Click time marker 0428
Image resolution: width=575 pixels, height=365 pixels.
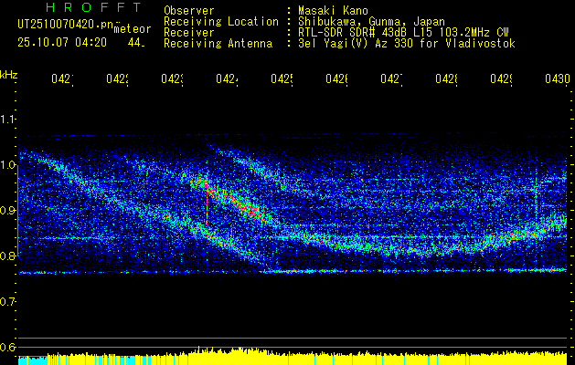tap(446, 79)
